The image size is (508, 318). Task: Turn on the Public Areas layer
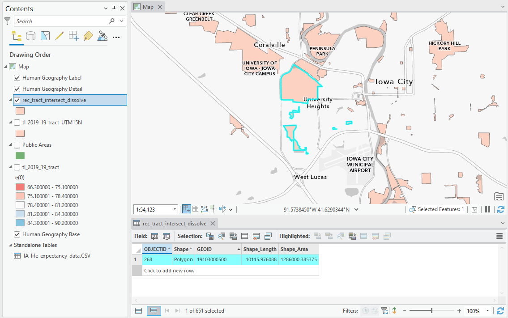17,145
